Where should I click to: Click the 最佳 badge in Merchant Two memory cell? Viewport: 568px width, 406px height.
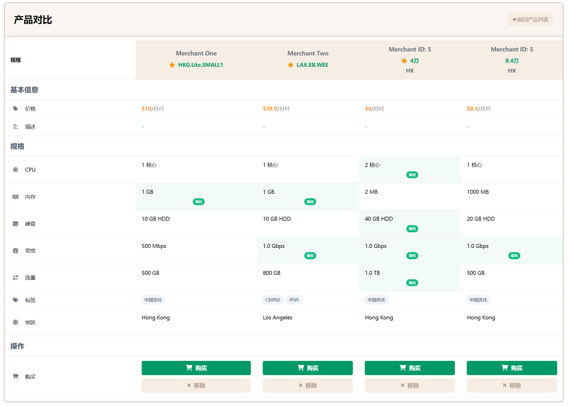pyautogui.click(x=310, y=202)
